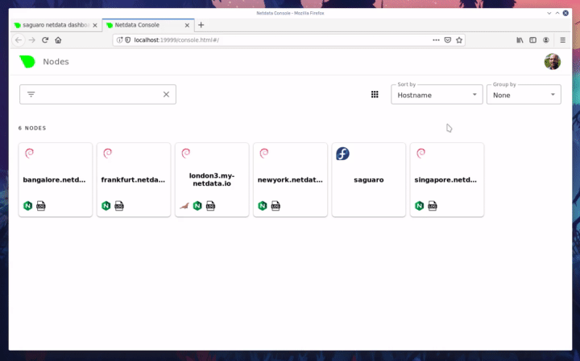Switch node view using grid icon
The image size is (580, 361).
375,95
